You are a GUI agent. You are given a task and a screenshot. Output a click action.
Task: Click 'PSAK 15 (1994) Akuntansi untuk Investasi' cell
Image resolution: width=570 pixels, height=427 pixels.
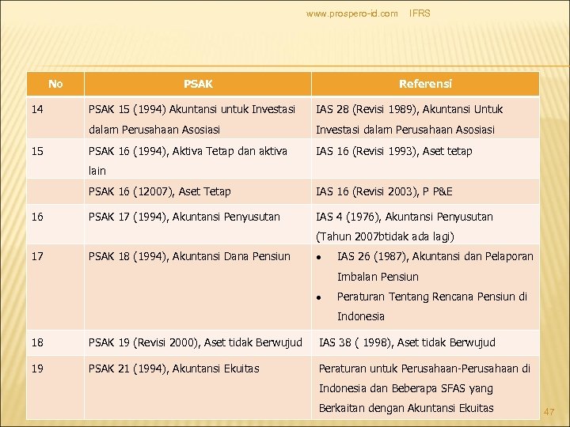pyautogui.click(x=198, y=118)
